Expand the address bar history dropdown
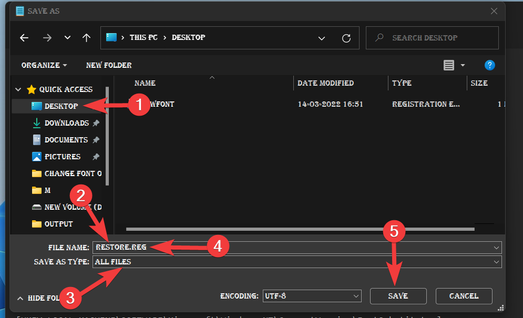523x318 pixels. click(x=322, y=38)
